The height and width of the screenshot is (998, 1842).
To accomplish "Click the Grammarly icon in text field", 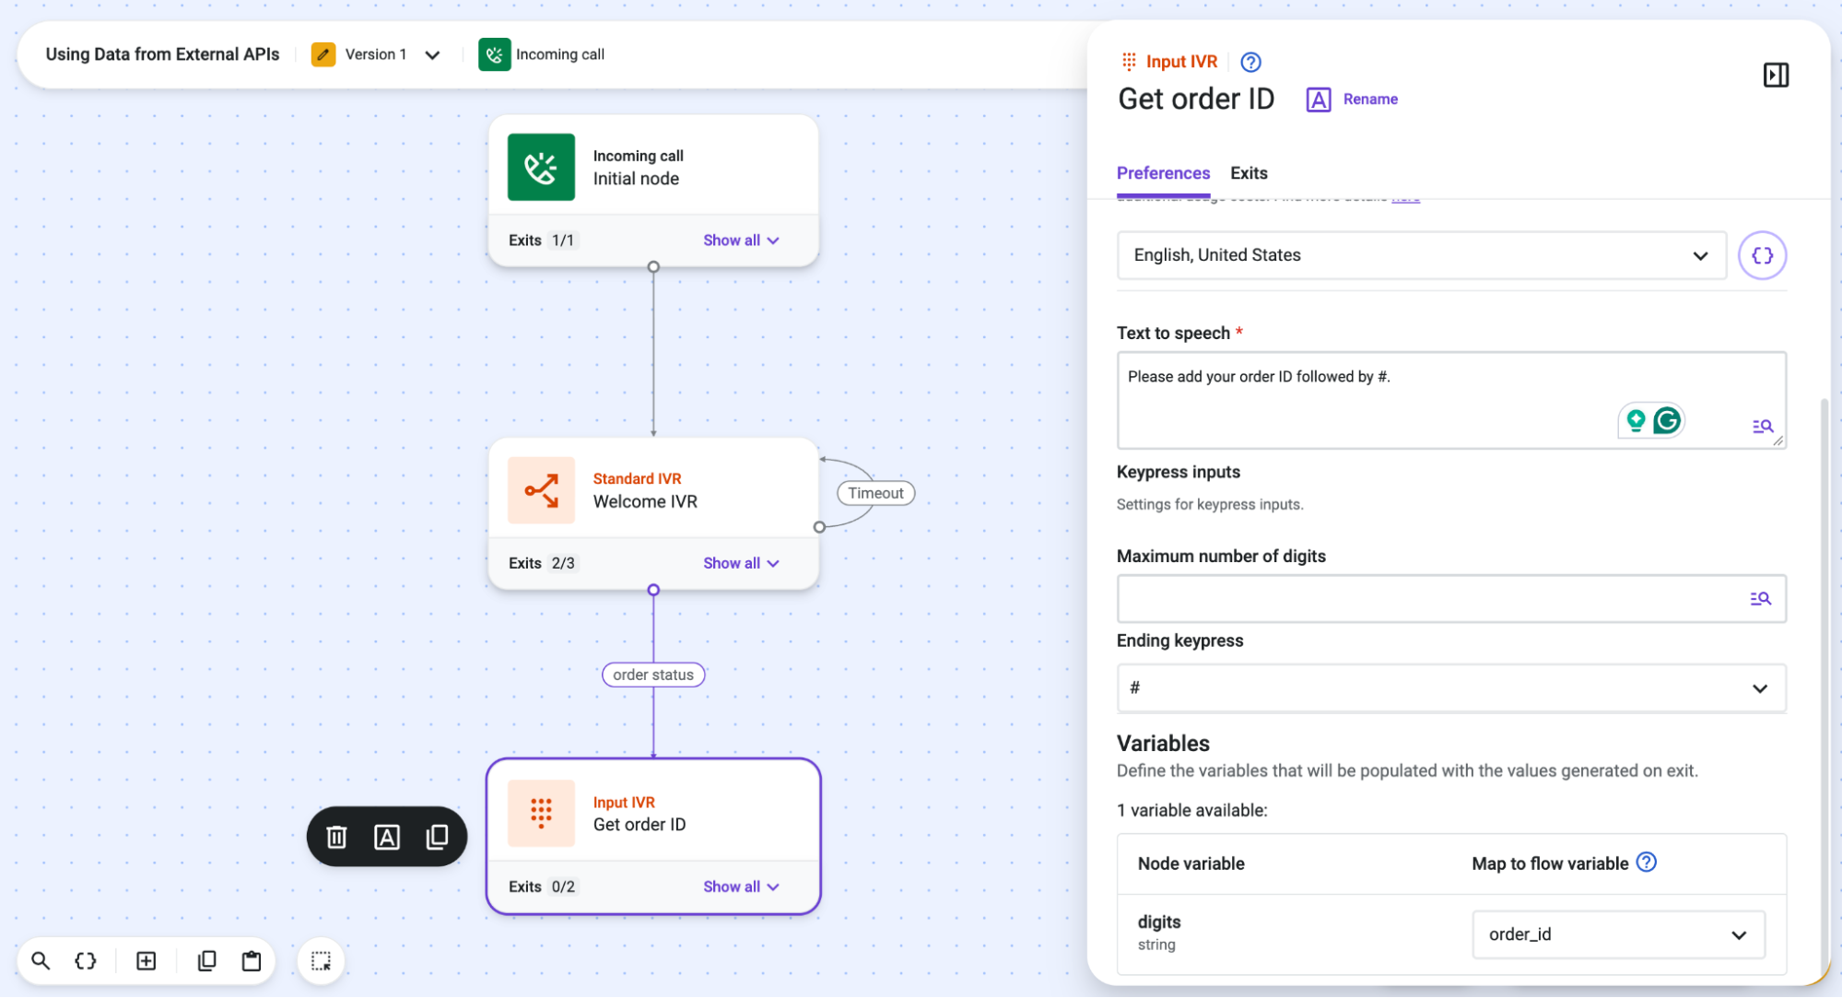I will pyautogui.click(x=1667, y=421).
